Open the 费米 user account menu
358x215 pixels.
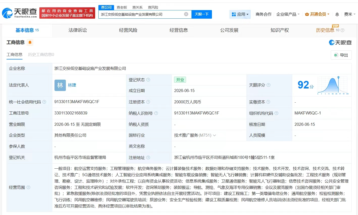pyautogui.click(x=349, y=14)
